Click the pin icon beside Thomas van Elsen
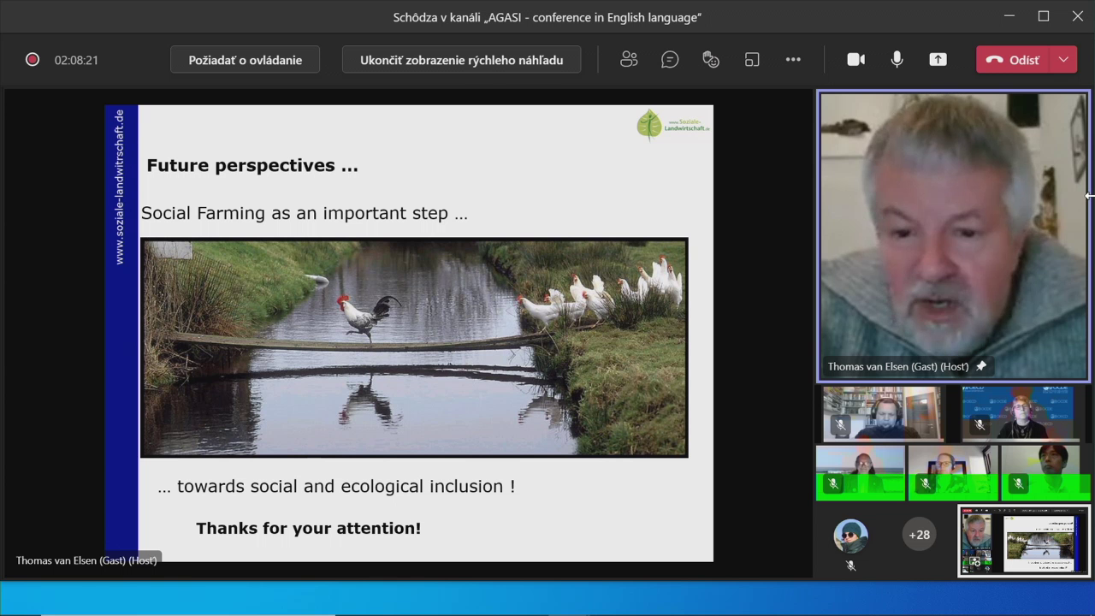The height and width of the screenshot is (616, 1095). click(981, 366)
